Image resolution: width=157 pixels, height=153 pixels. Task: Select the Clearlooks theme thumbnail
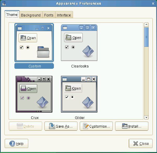79,43
